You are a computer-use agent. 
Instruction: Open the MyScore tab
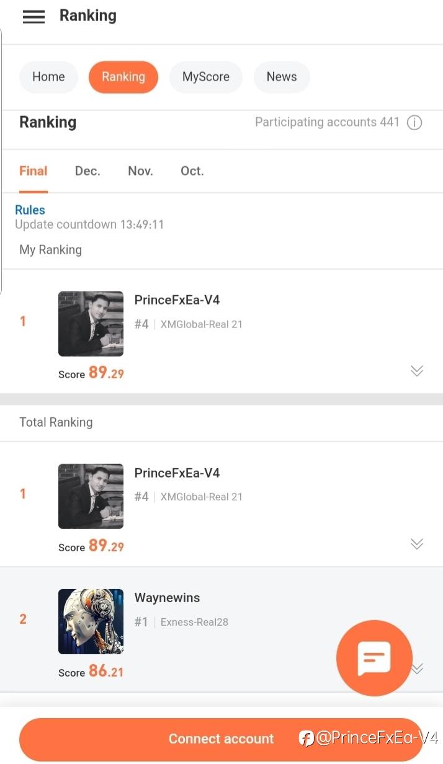(x=206, y=77)
